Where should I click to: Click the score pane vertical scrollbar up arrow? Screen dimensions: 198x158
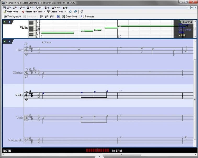click(195, 41)
